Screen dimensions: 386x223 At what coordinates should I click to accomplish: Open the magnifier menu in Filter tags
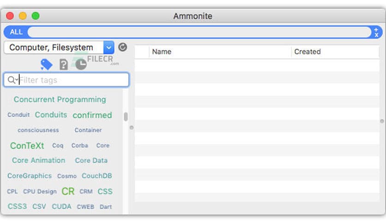(13, 80)
